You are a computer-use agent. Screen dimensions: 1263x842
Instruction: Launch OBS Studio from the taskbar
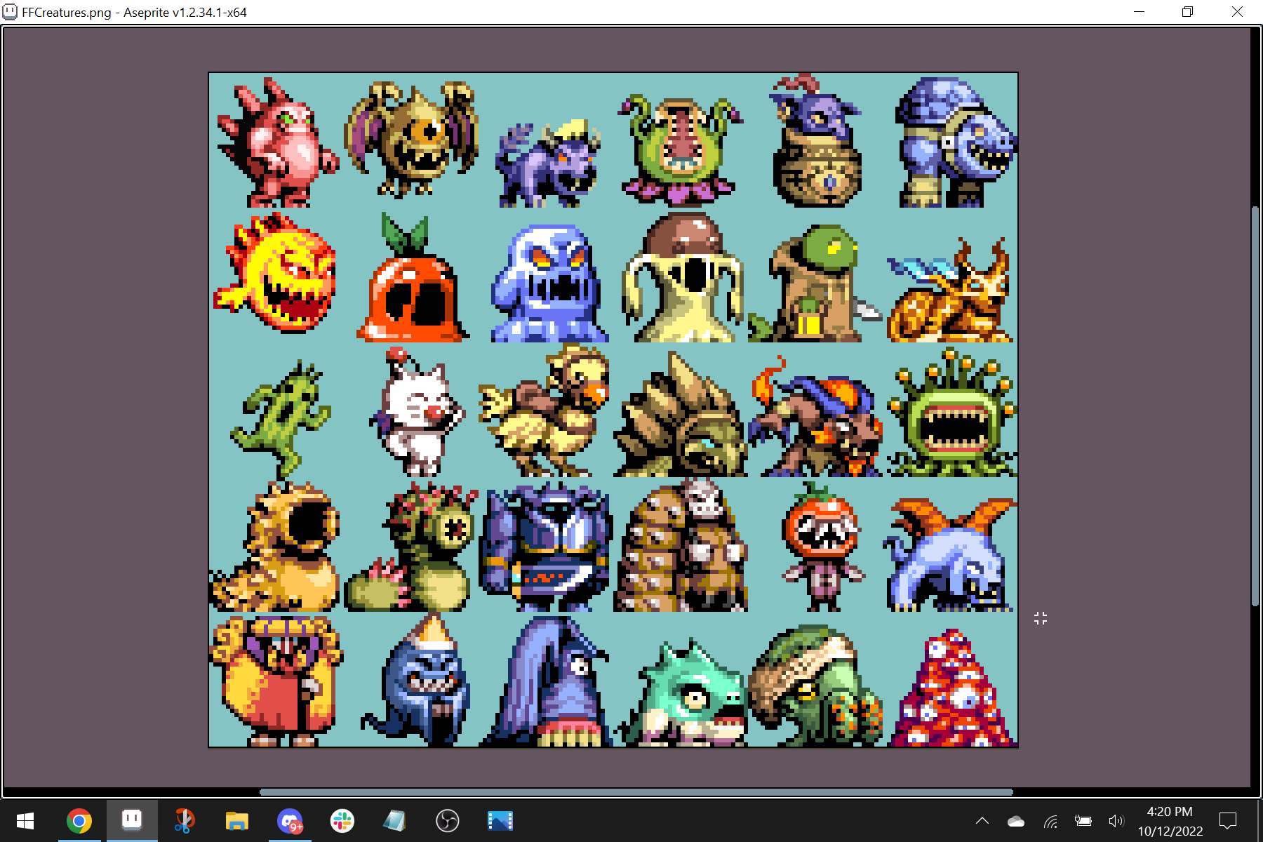(447, 821)
